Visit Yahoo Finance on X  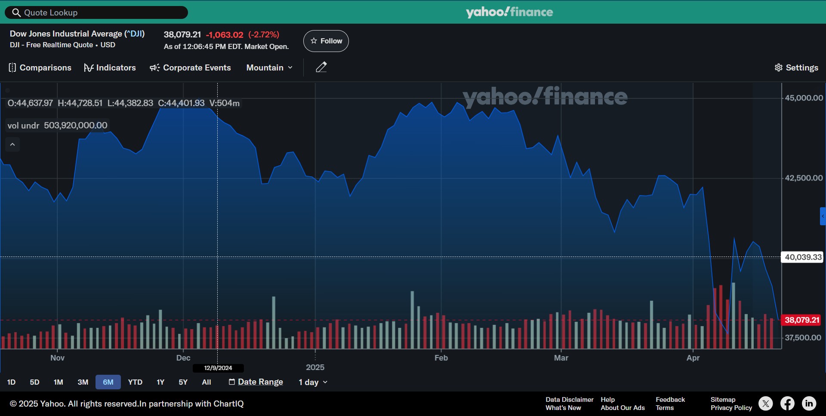765,404
